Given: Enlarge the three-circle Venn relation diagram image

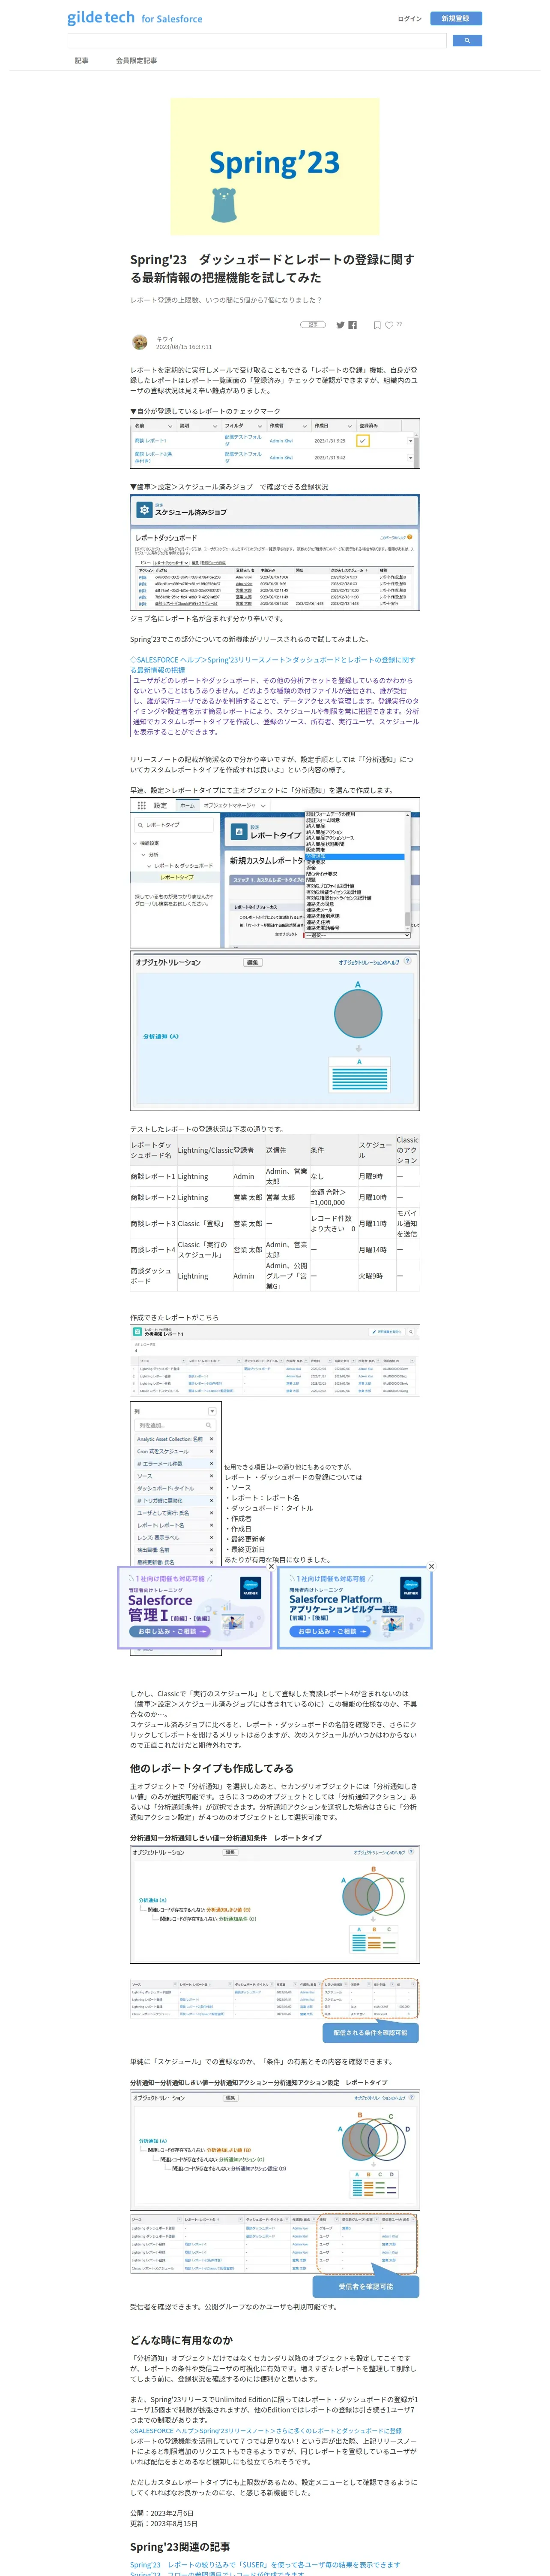Looking at the screenshot, I should 275,1904.
